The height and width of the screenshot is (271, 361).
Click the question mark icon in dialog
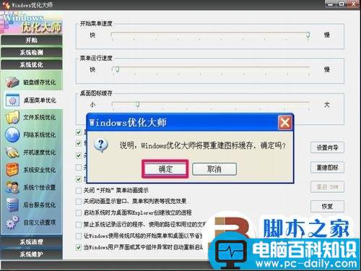[101, 145]
